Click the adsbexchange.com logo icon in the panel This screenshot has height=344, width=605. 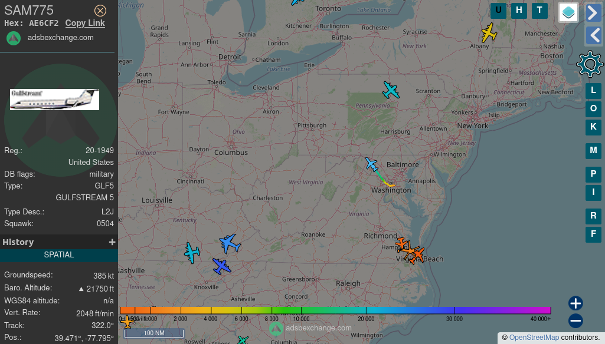14,38
